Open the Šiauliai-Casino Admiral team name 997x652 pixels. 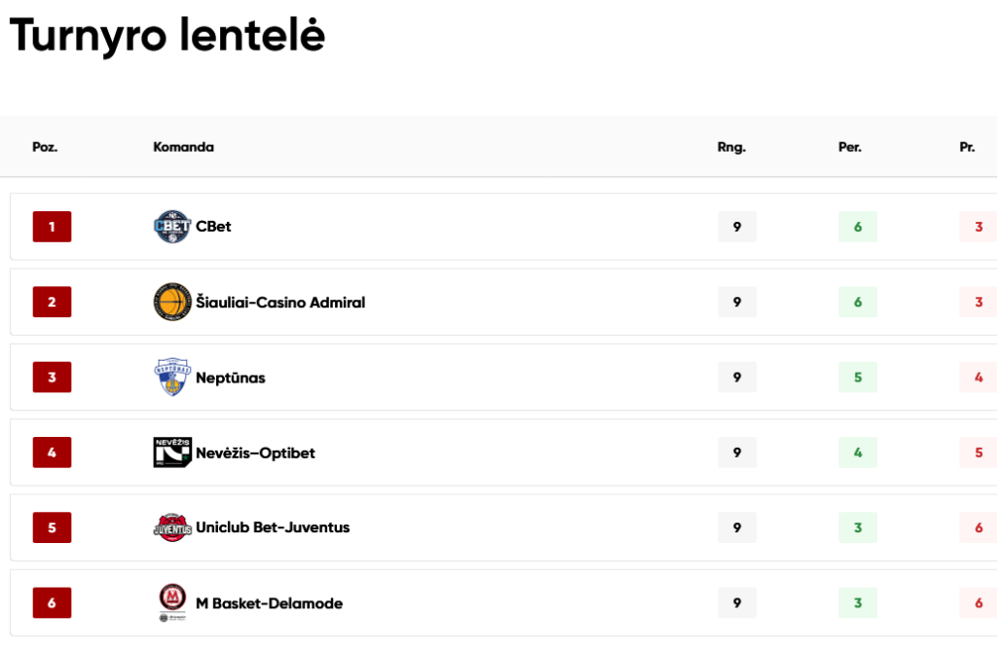point(280,302)
